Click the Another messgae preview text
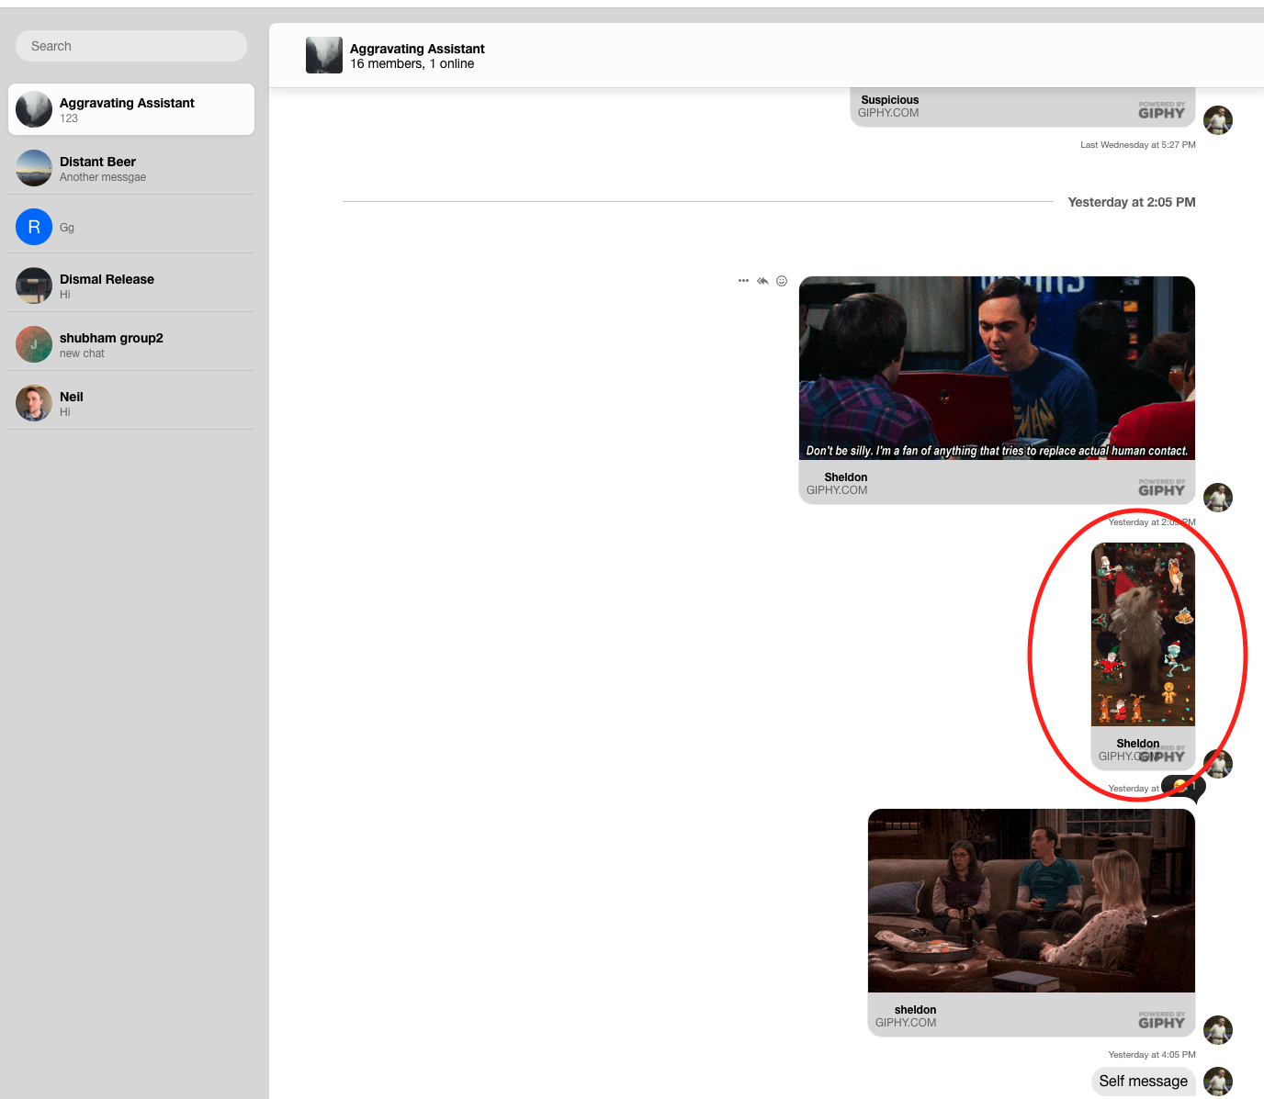1264x1099 pixels. tap(103, 177)
